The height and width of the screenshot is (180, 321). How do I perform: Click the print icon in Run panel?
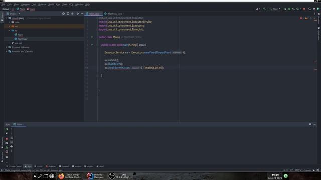pos(11,146)
